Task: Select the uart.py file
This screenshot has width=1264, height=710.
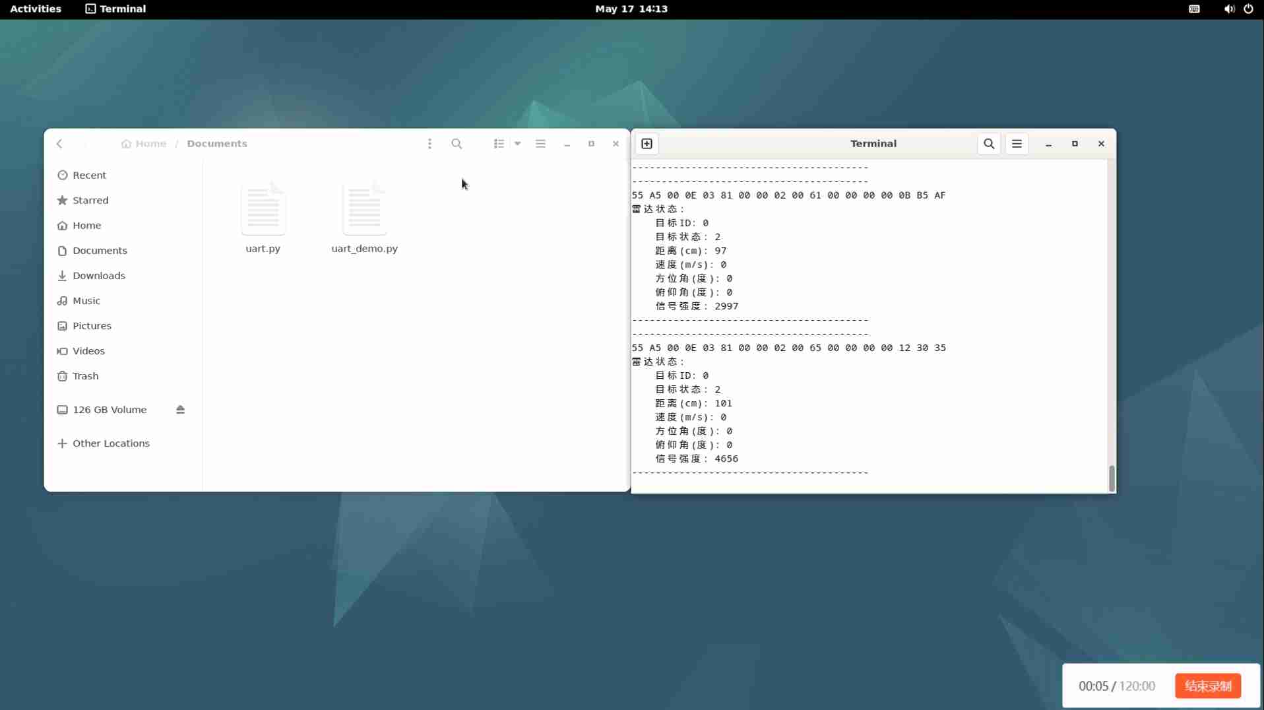Action: pyautogui.click(x=263, y=218)
